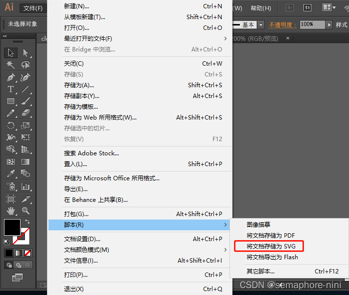Select the Gradient tool
Screen dimensions: 349x295
coord(25,162)
